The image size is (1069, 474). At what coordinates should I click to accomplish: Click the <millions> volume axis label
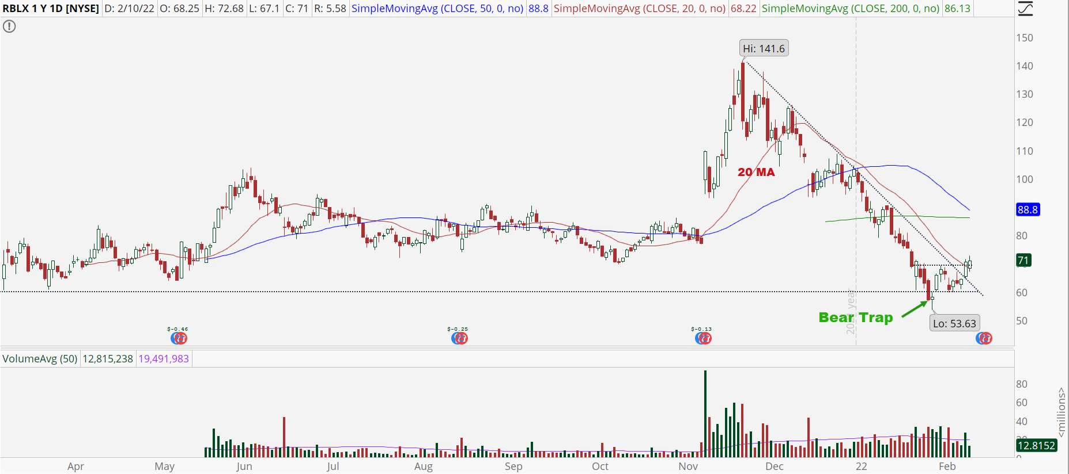[x=1062, y=413]
